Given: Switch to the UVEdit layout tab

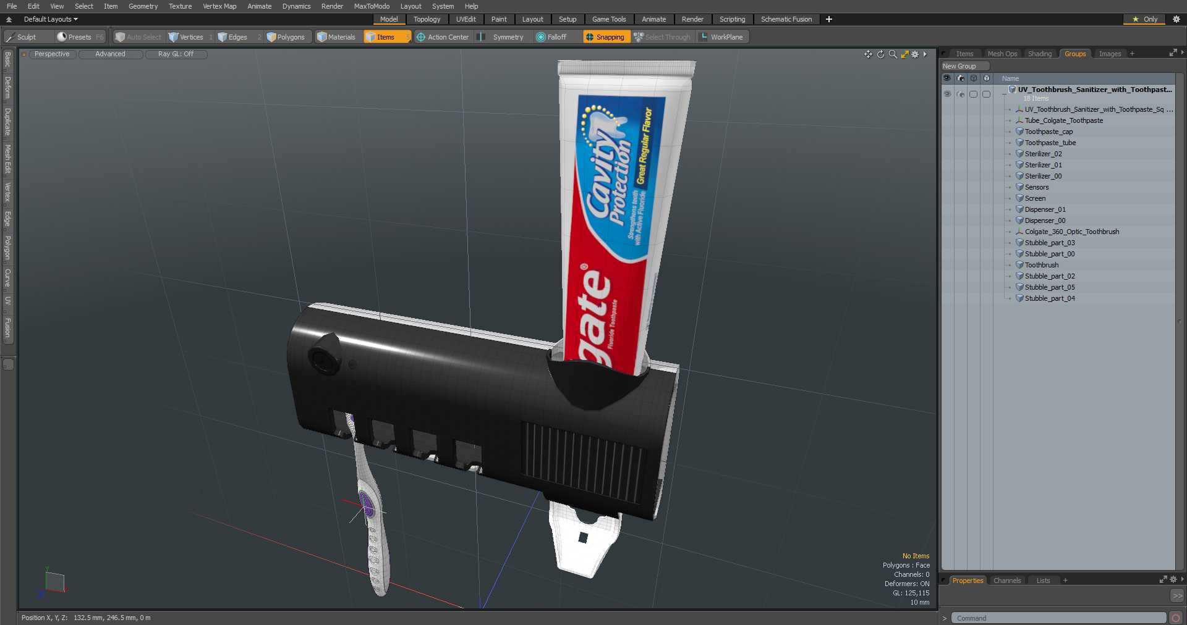Looking at the screenshot, I should click(x=466, y=19).
